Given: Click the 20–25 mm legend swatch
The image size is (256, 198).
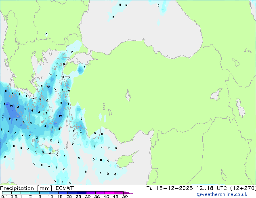Looking at the screenshot, I should (x=72, y=193).
